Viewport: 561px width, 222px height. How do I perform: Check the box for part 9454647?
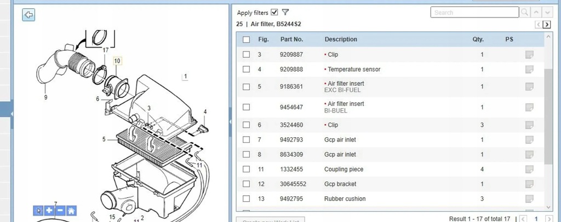click(x=246, y=107)
